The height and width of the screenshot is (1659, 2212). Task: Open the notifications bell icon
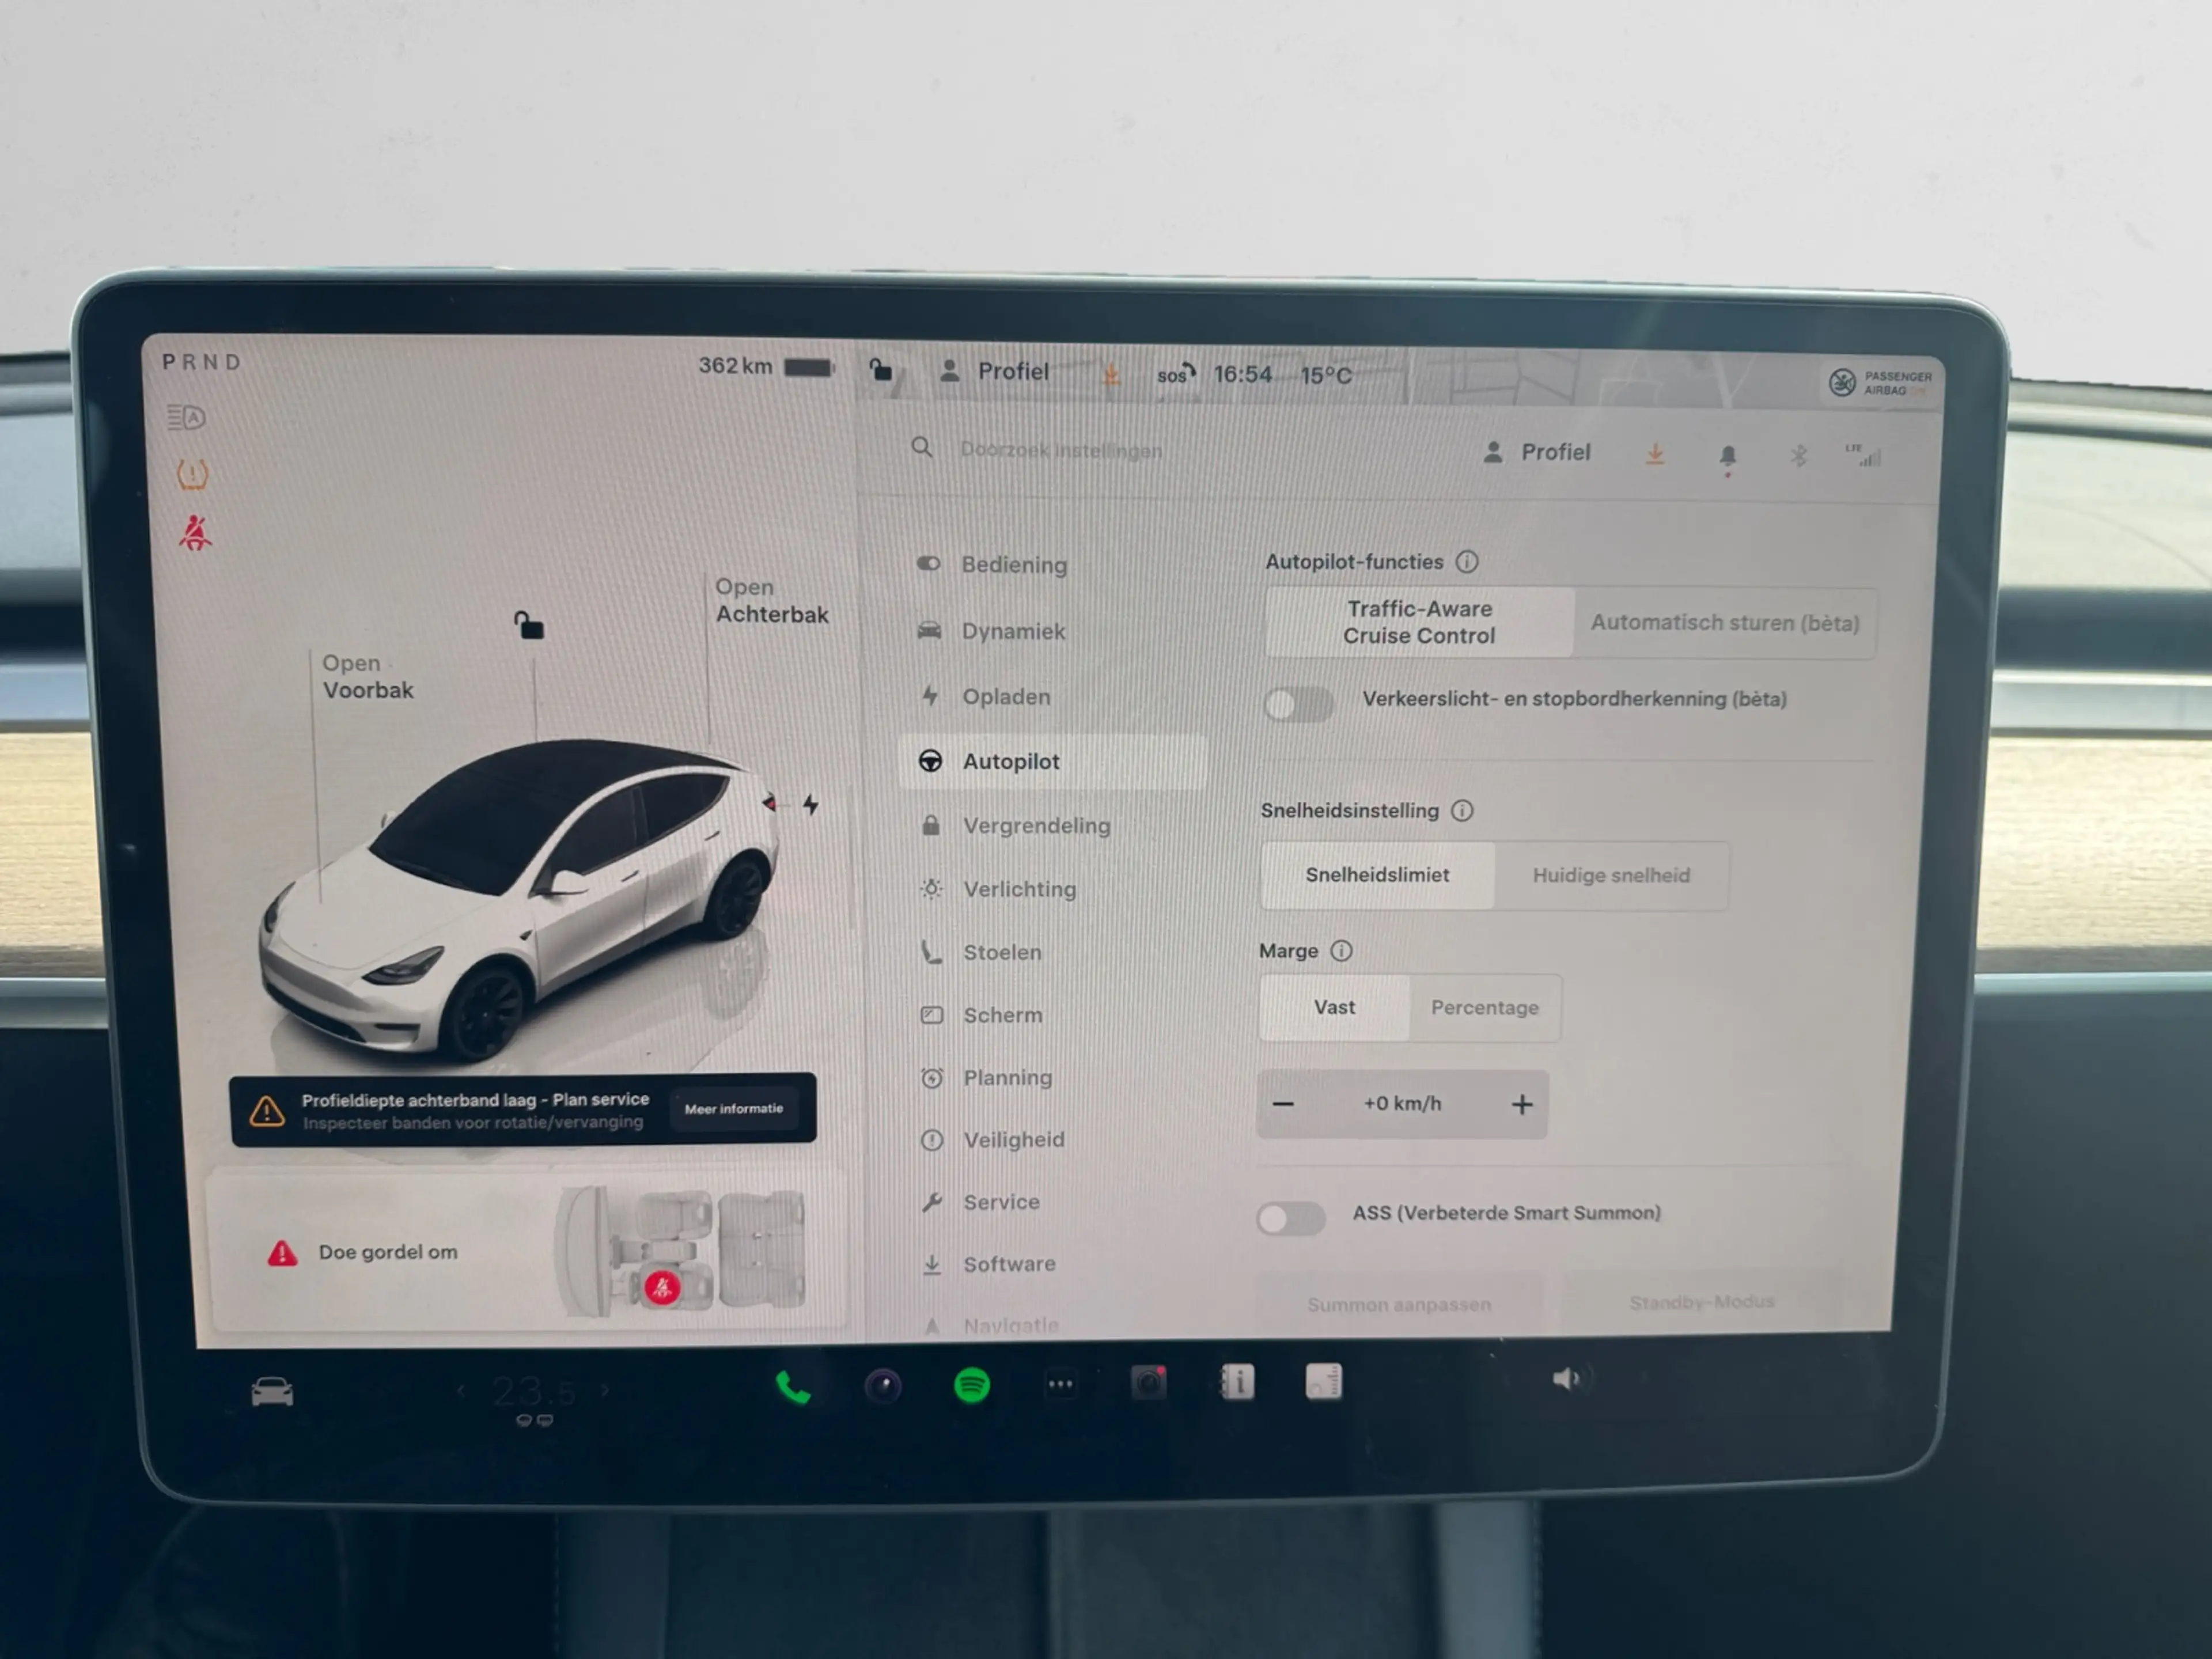(1727, 456)
